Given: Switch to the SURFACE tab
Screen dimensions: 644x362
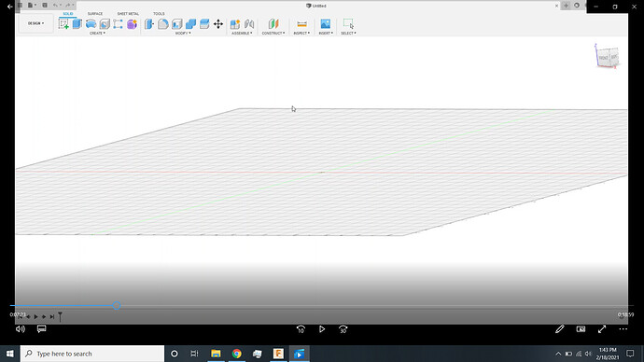Looking at the screenshot, I should [x=95, y=14].
